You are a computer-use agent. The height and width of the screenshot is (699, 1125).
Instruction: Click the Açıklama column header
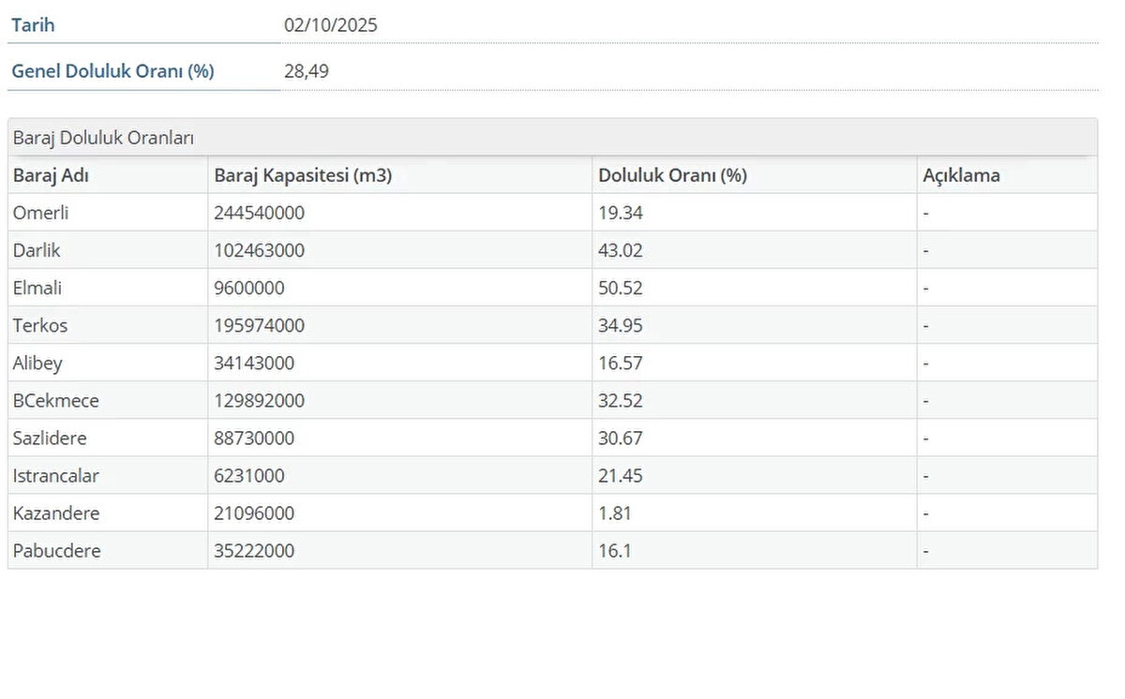click(961, 175)
